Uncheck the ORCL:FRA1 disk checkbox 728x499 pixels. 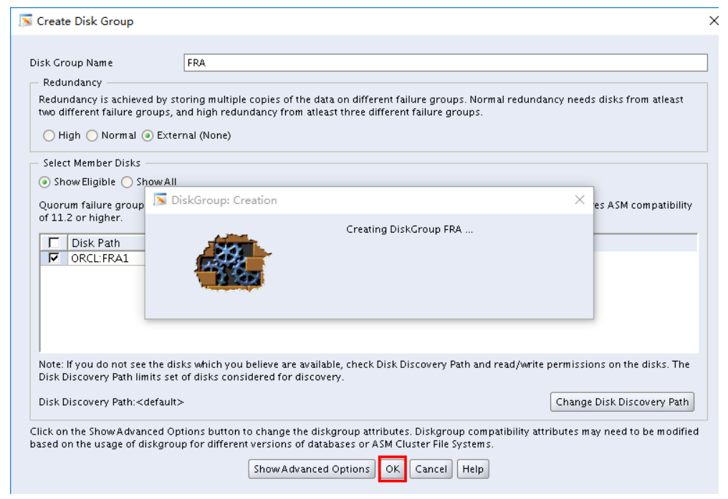click(54, 258)
